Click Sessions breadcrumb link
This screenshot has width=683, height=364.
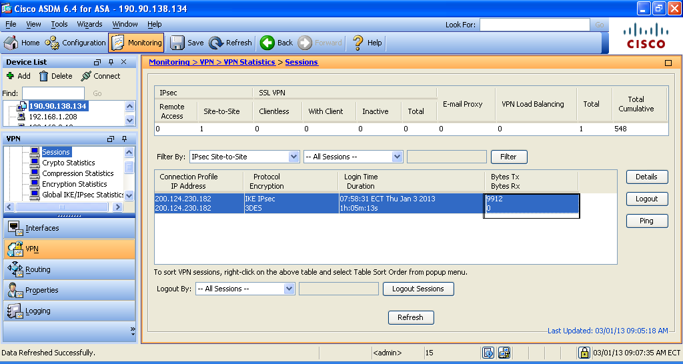(301, 62)
